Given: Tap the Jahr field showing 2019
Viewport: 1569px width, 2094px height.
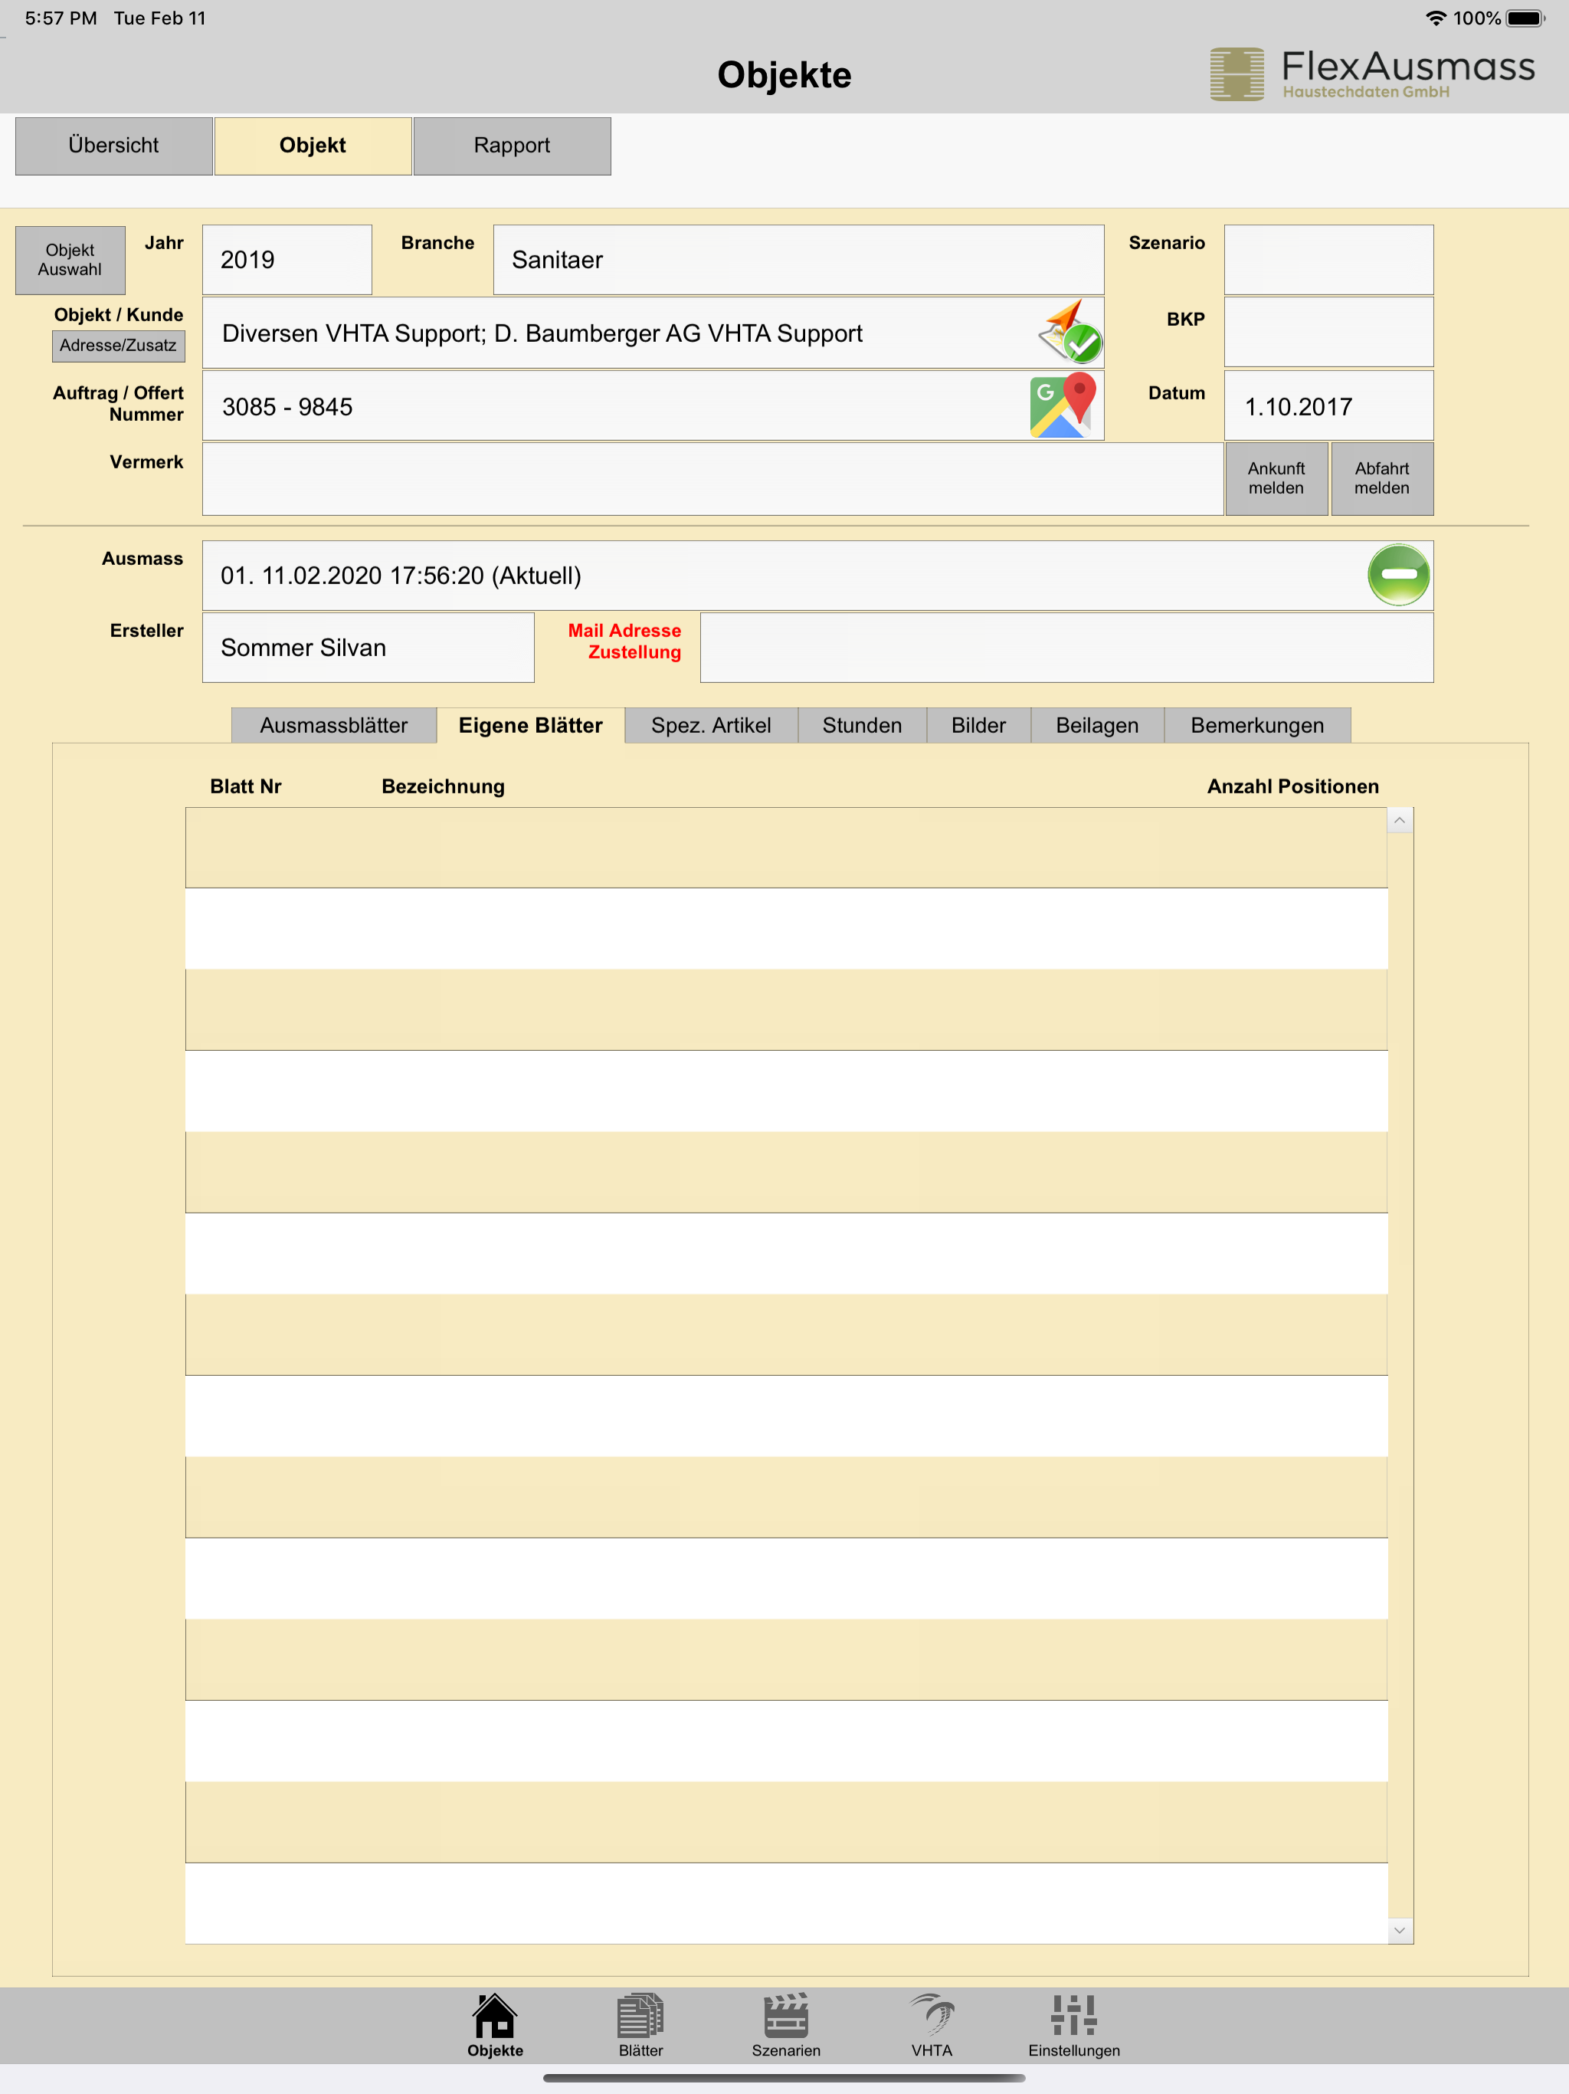Looking at the screenshot, I should coord(287,261).
